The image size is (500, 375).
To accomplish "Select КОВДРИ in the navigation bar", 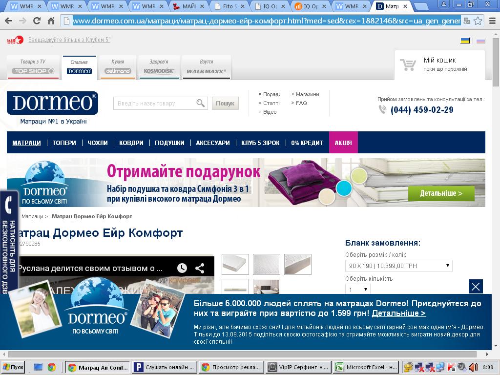I will point(131,143).
